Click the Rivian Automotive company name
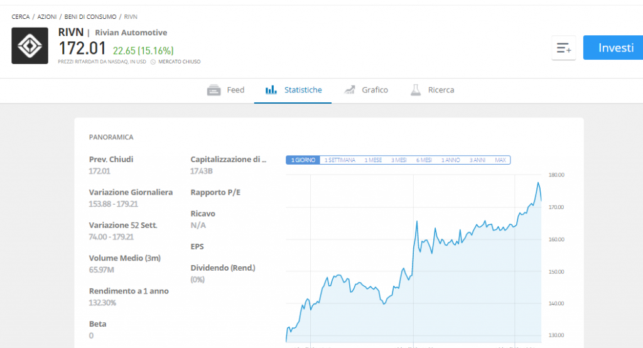The height and width of the screenshot is (348, 643). [131, 33]
